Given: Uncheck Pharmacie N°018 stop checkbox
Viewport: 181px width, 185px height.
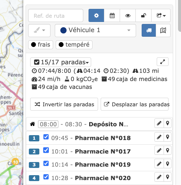Looking at the screenshot, I should pyautogui.click(x=46, y=137).
